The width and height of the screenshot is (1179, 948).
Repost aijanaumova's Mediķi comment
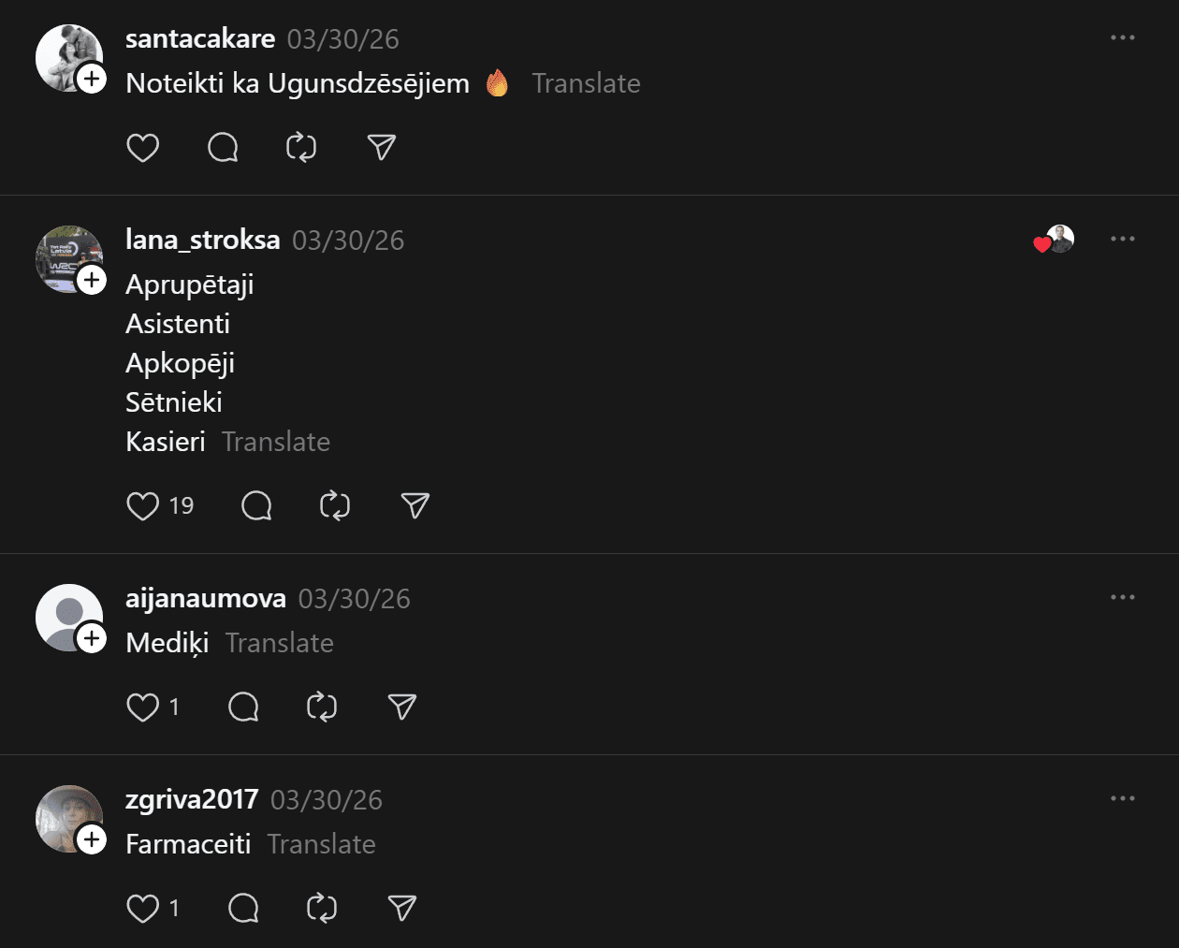pyautogui.click(x=322, y=707)
